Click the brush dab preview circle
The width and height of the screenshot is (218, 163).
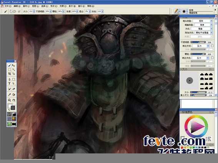190,81
